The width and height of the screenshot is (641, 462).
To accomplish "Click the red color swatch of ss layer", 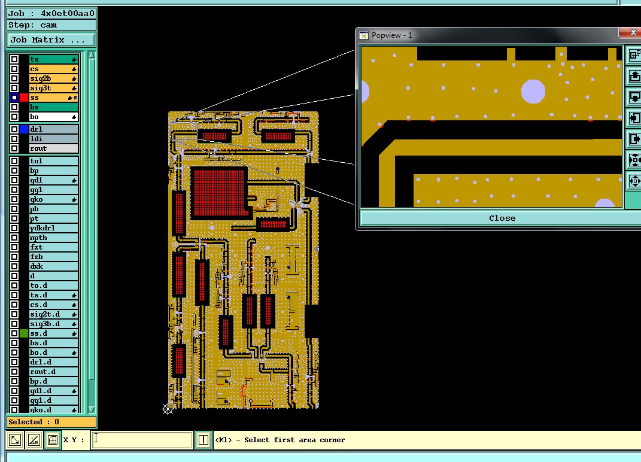I will pyautogui.click(x=24, y=98).
